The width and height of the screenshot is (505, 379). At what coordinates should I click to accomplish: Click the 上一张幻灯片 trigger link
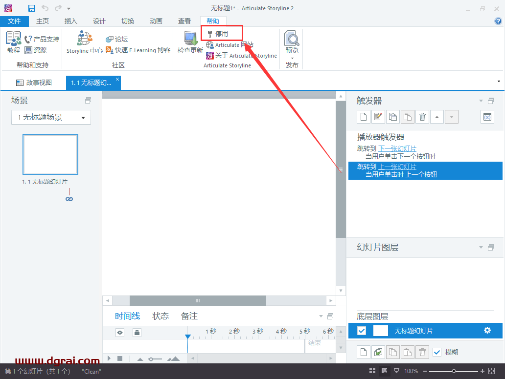(397, 167)
